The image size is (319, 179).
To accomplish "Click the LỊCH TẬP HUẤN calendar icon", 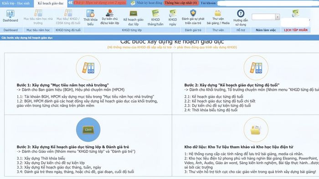I will click(295, 13).
